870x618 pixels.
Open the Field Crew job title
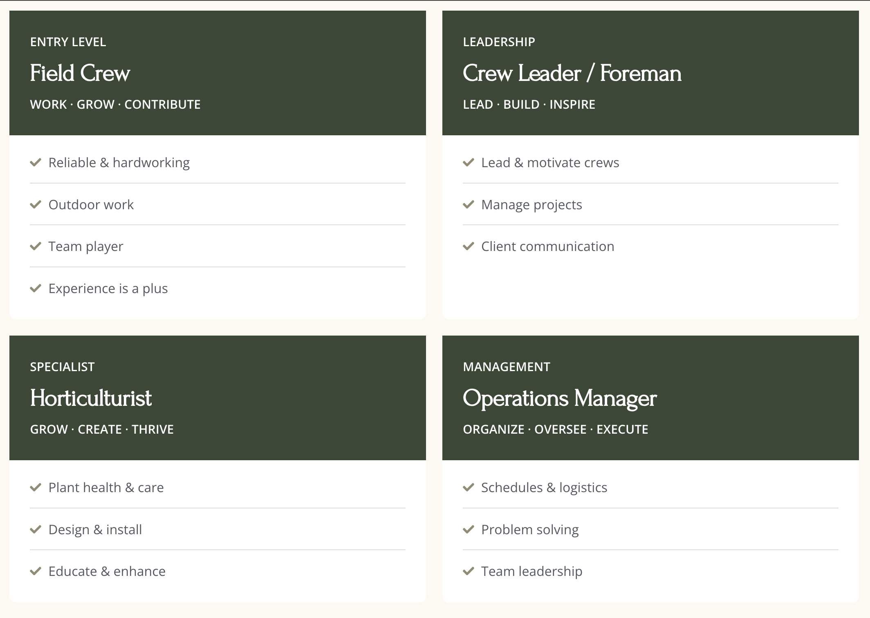pos(80,73)
